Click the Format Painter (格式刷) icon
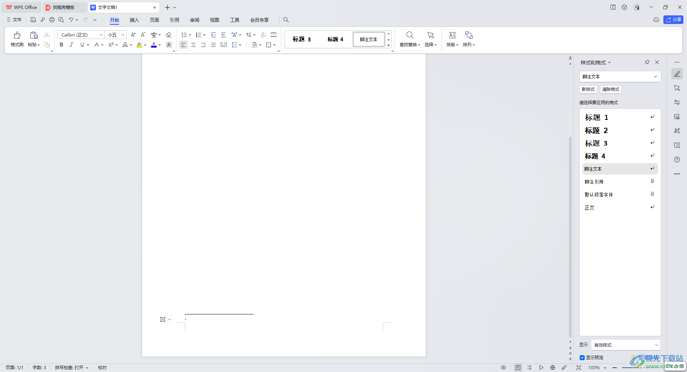The height and width of the screenshot is (372, 687). pos(17,35)
